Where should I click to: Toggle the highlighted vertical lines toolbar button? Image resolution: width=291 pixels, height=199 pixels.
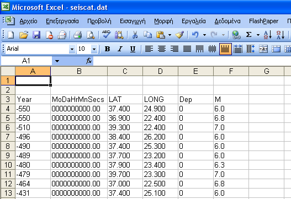pos(225,49)
